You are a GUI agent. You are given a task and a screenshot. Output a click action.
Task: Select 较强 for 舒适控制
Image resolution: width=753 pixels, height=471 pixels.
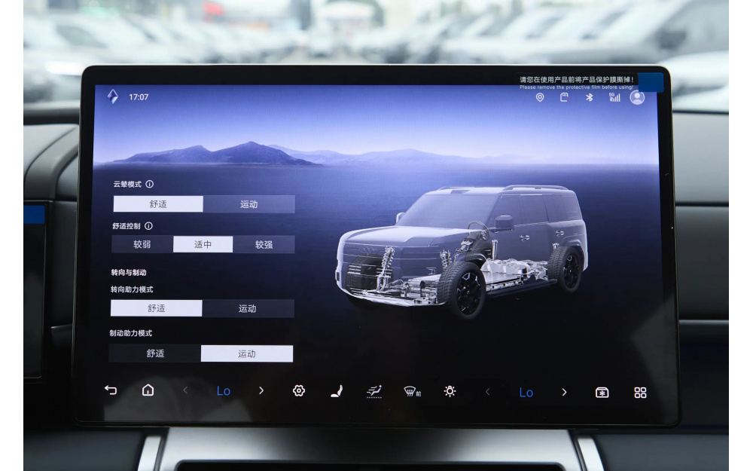(x=264, y=244)
